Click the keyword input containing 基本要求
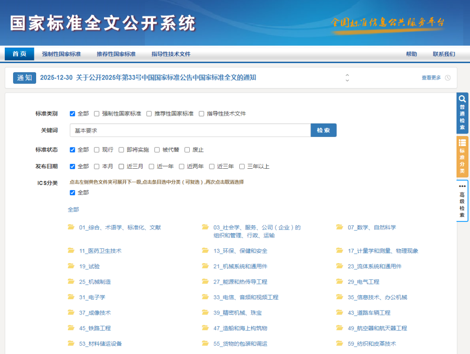This screenshot has width=470, height=354. [x=187, y=130]
